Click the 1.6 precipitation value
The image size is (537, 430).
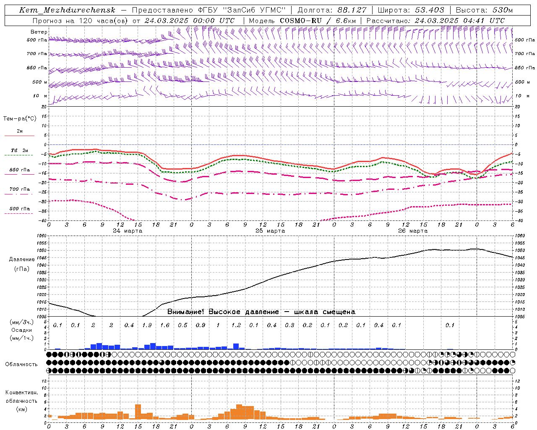pos(165,325)
